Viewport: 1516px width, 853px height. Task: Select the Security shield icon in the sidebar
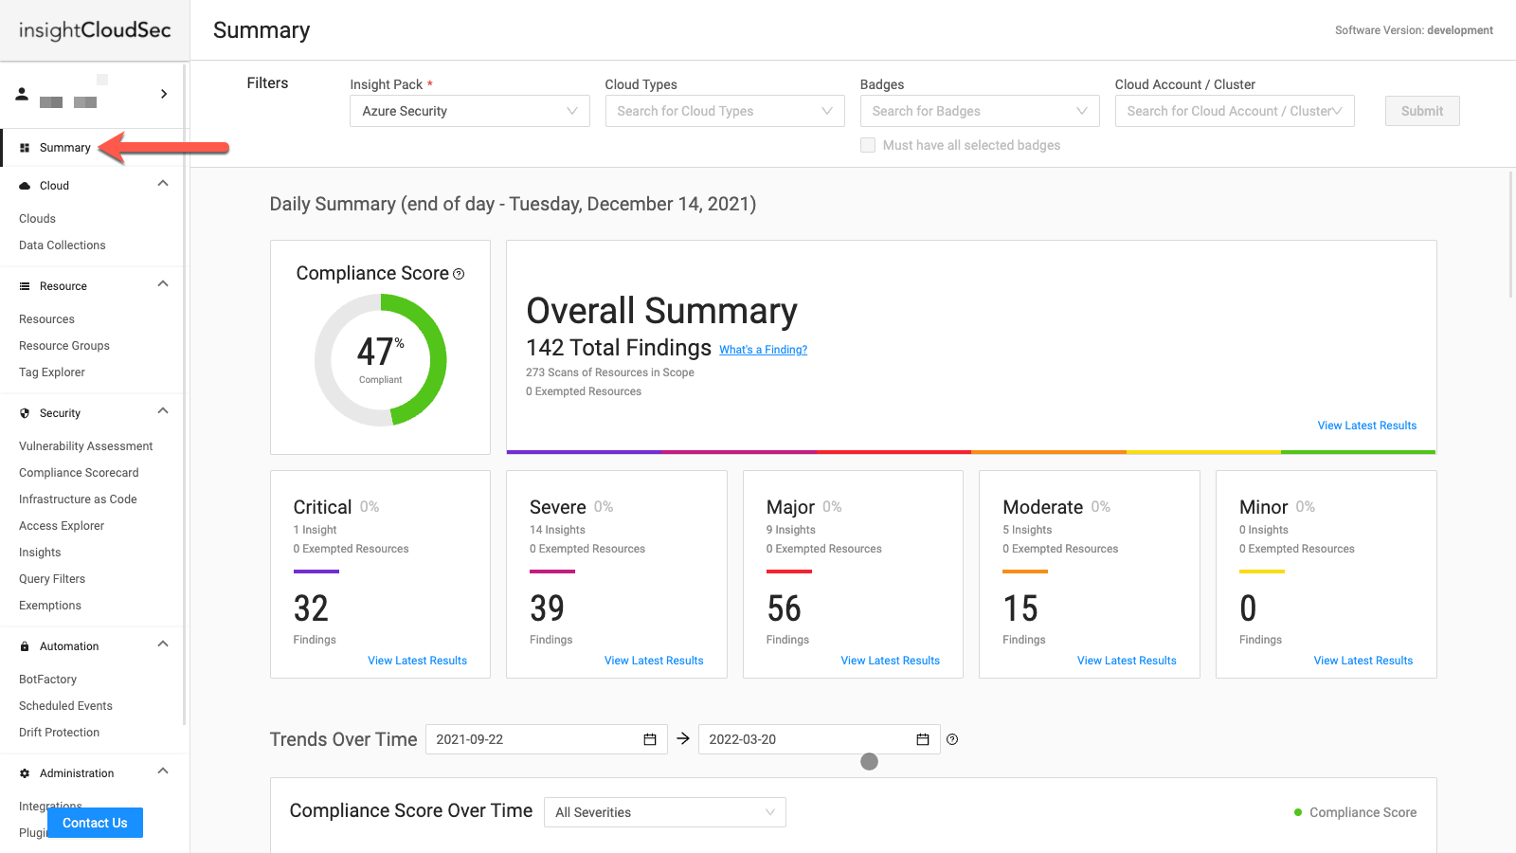(x=24, y=412)
